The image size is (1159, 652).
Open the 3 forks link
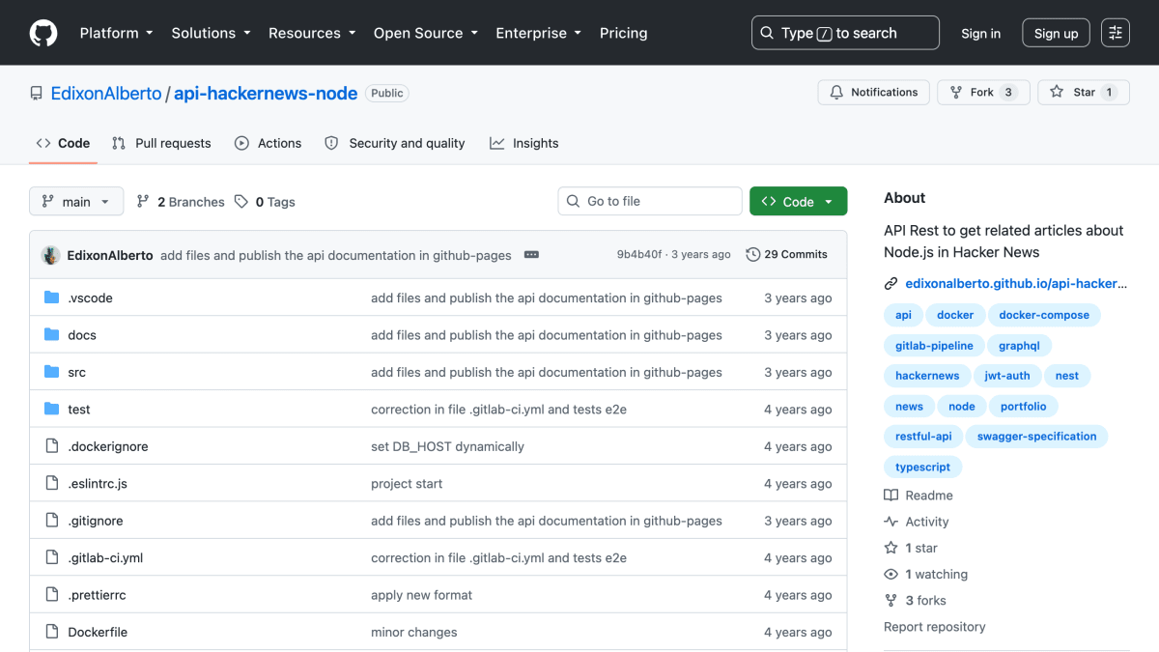915,601
